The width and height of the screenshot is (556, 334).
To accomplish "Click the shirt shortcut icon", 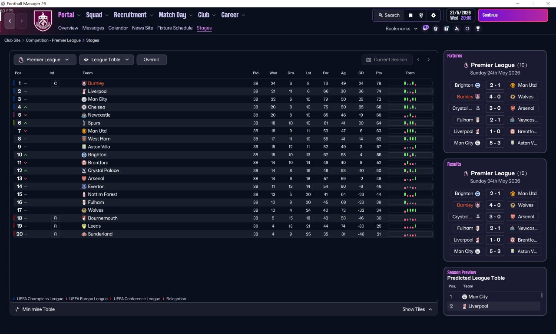I will pos(436,29).
